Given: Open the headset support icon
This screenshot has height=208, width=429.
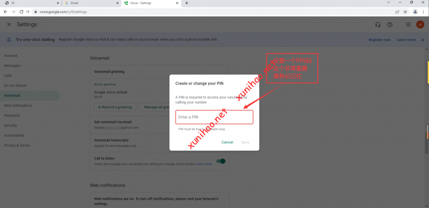Looking at the screenshot, I should (x=378, y=25).
